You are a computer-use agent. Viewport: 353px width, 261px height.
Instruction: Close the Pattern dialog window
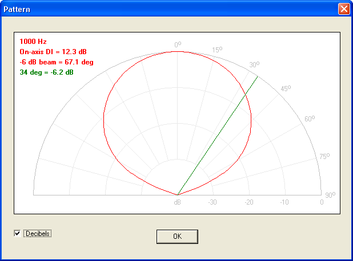344,9
